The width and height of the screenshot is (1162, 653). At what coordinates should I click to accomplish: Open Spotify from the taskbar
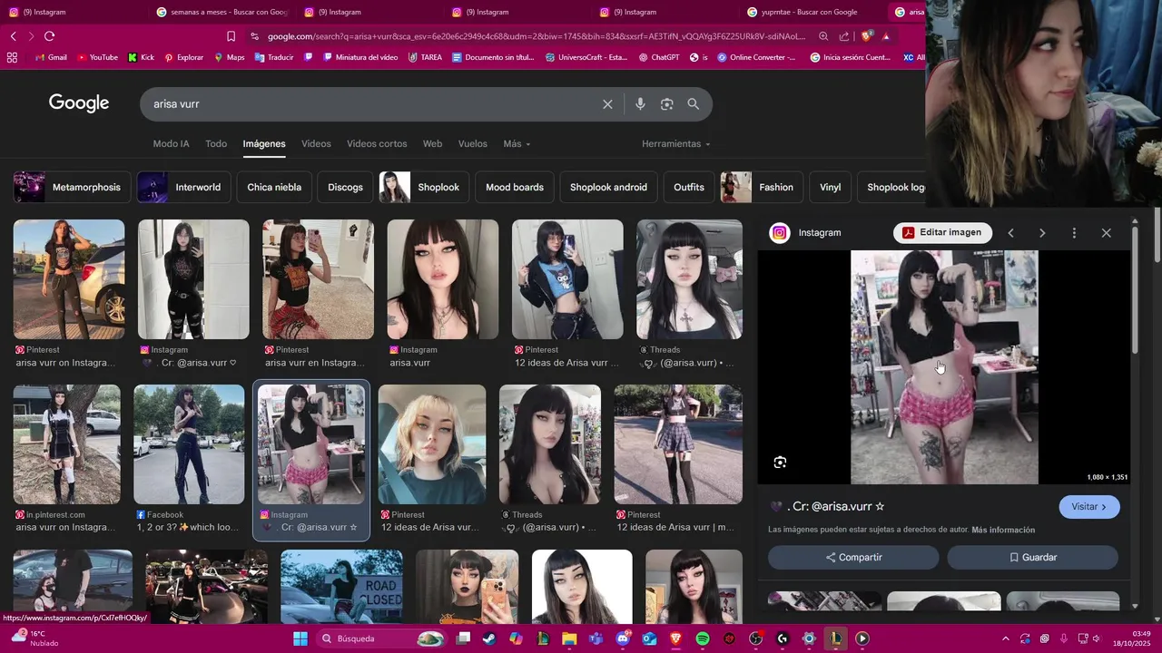click(x=703, y=638)
